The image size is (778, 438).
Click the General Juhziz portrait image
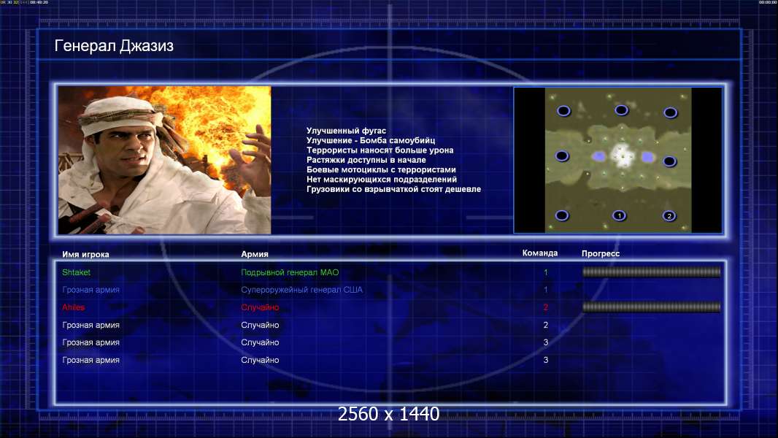click(164, 160)
